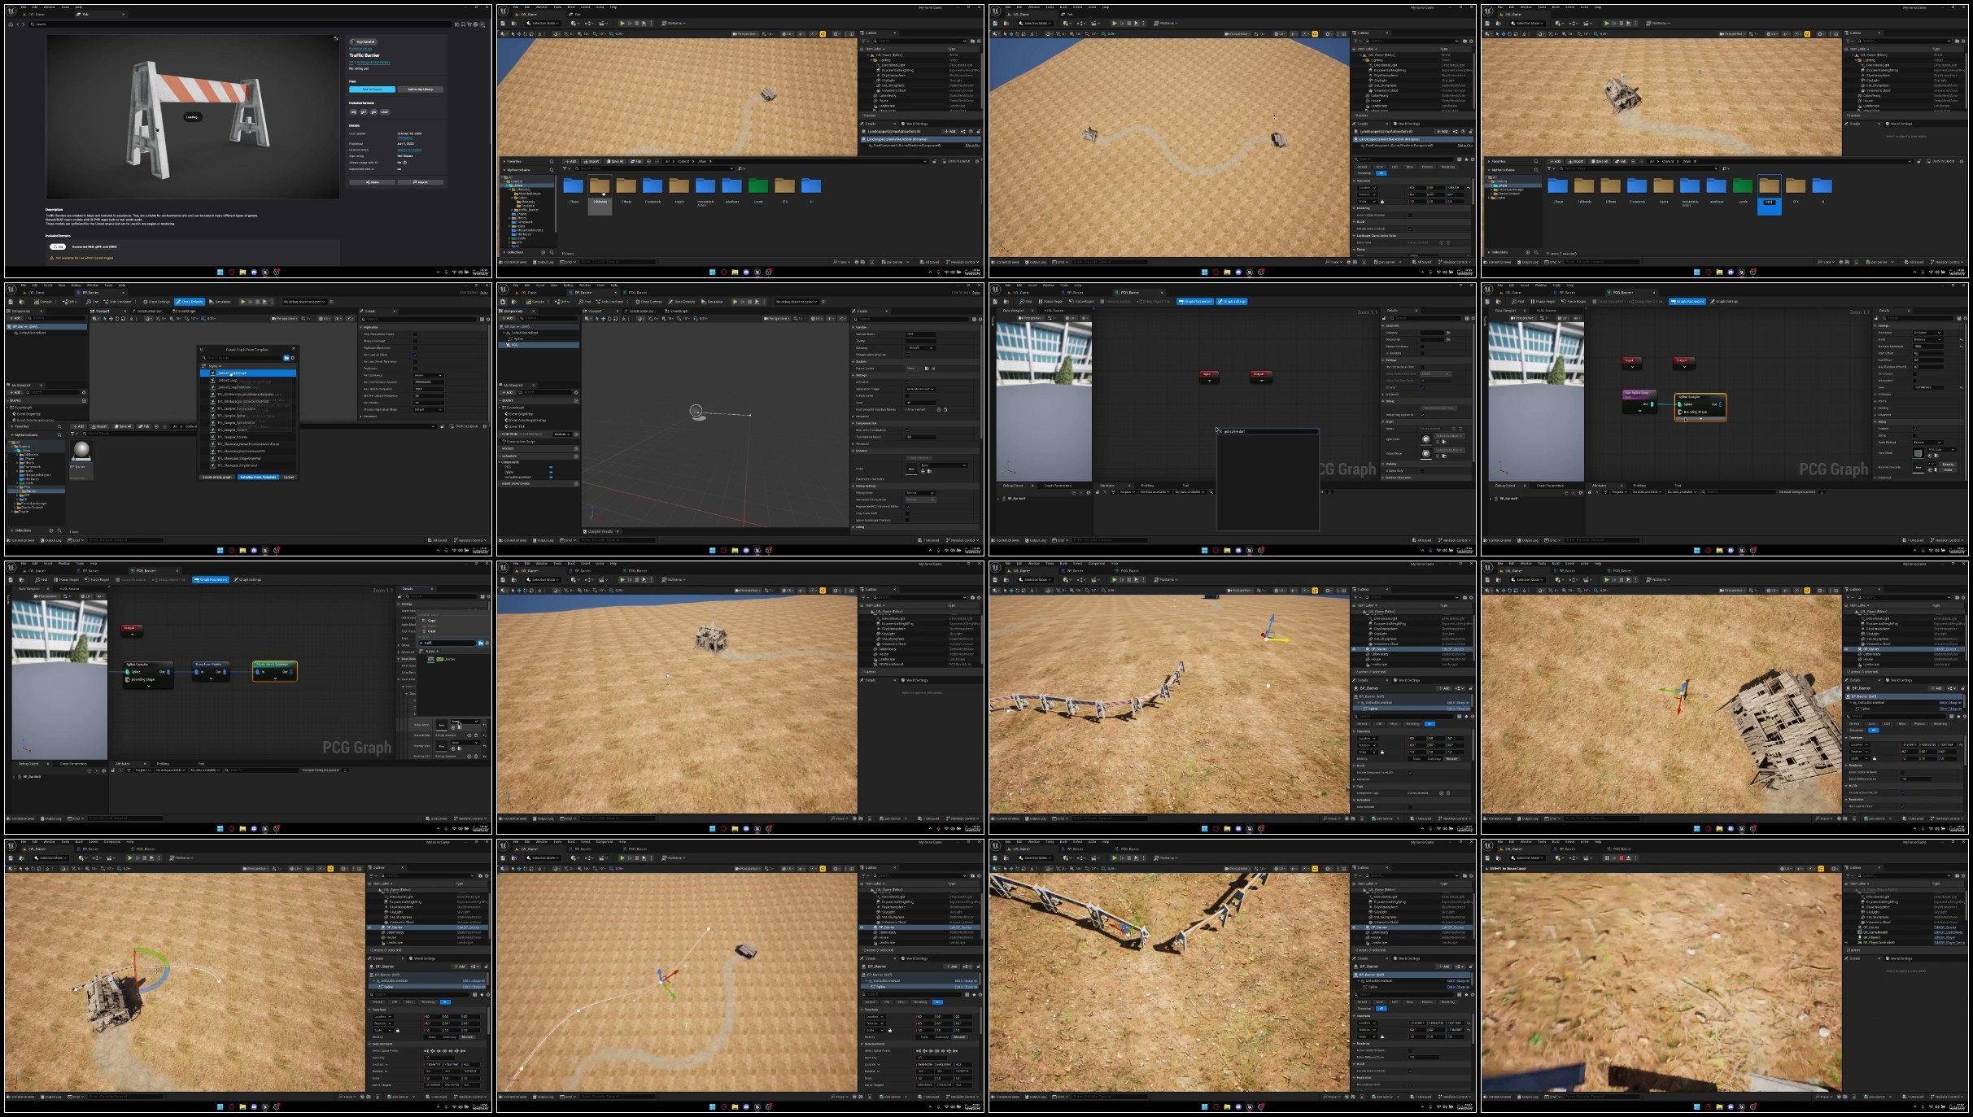
Task: Click the Fab home icon beside the search bar
Action: click(x=11, y=24)
